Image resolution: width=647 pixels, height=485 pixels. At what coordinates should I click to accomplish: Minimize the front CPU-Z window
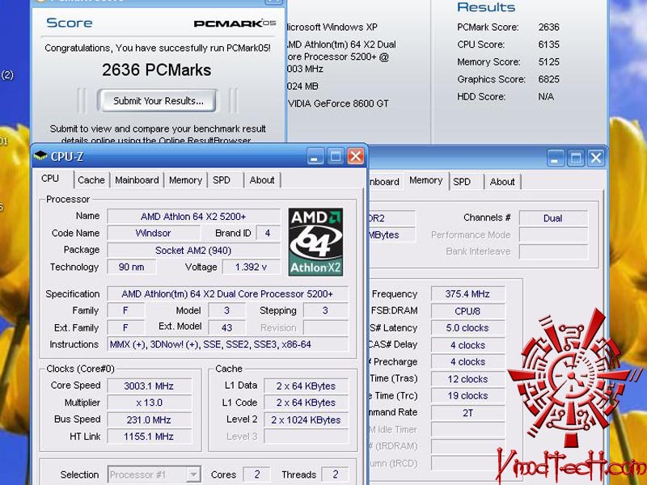pyautogui.click(x=315, y=156)
